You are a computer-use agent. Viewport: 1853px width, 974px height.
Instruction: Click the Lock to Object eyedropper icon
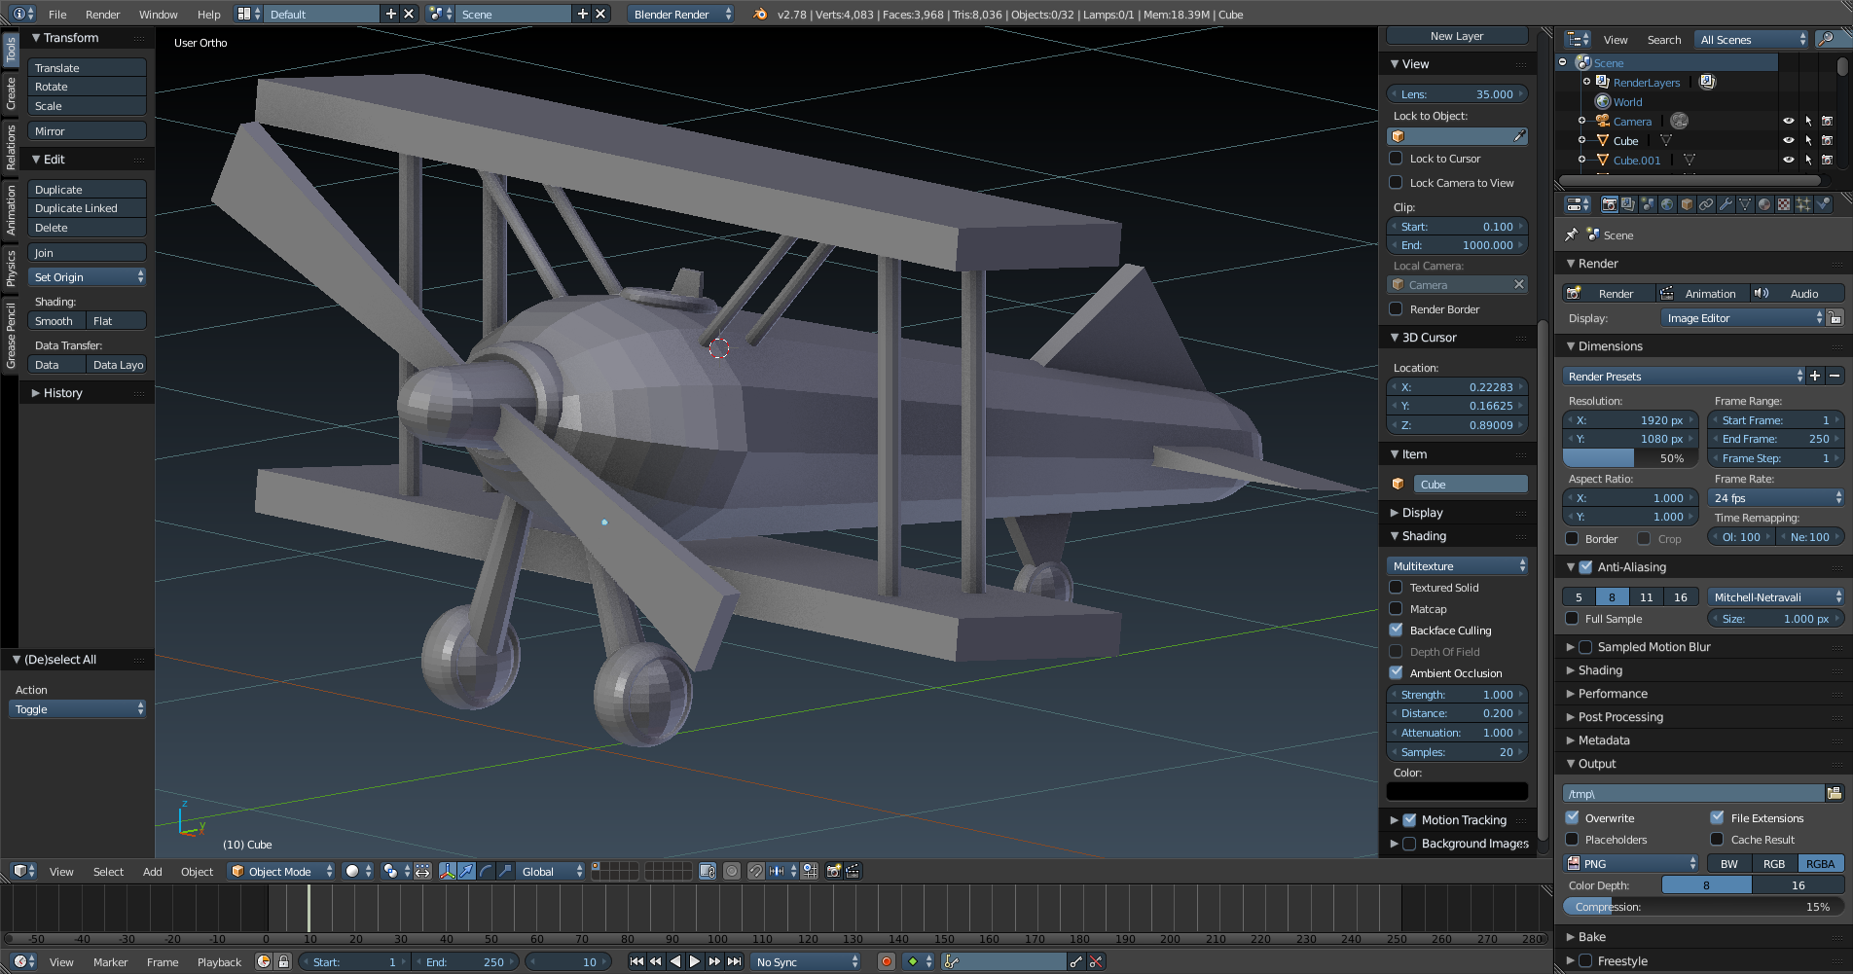(1519, 136)
